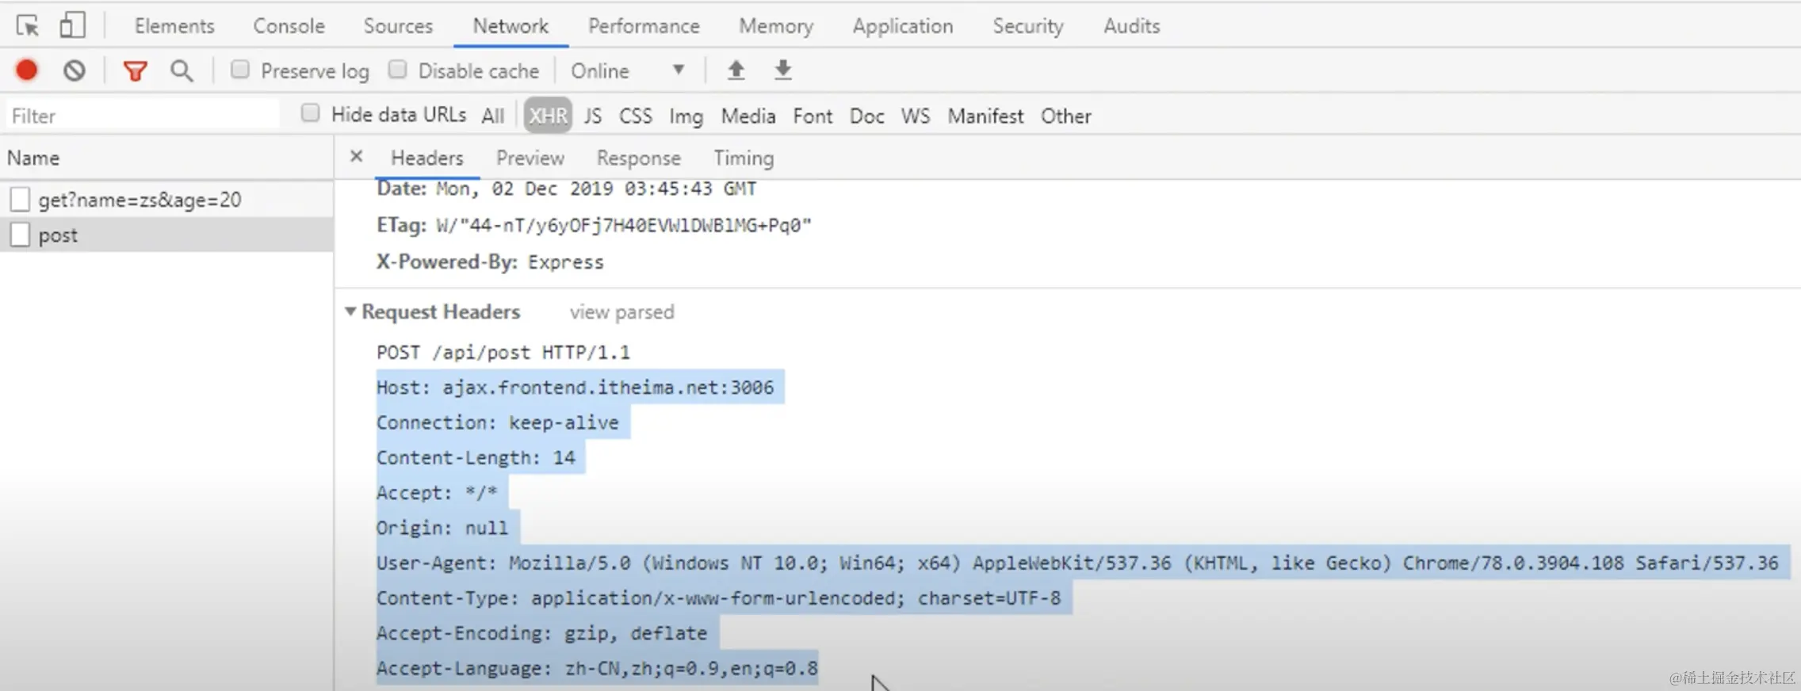Open the Console tab
This screenshot has width=1801, height=691.
pyautogui.click(x=289, y=26)
